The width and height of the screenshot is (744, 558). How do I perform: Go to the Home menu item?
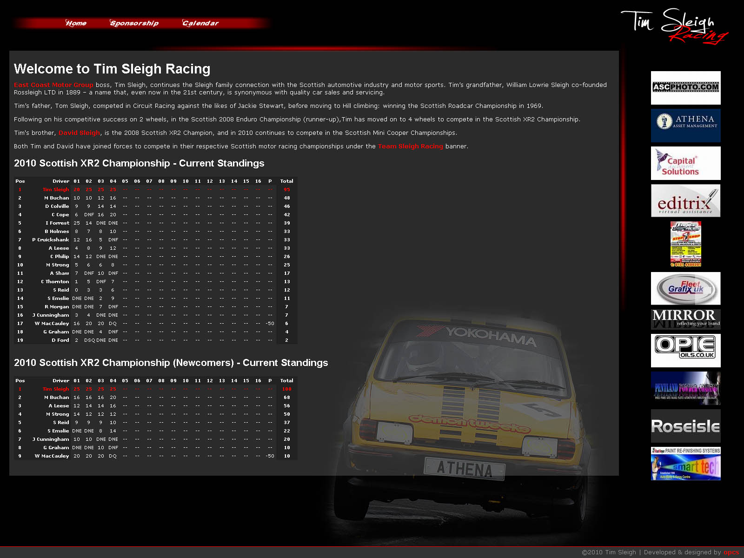(x=76, y=23)
